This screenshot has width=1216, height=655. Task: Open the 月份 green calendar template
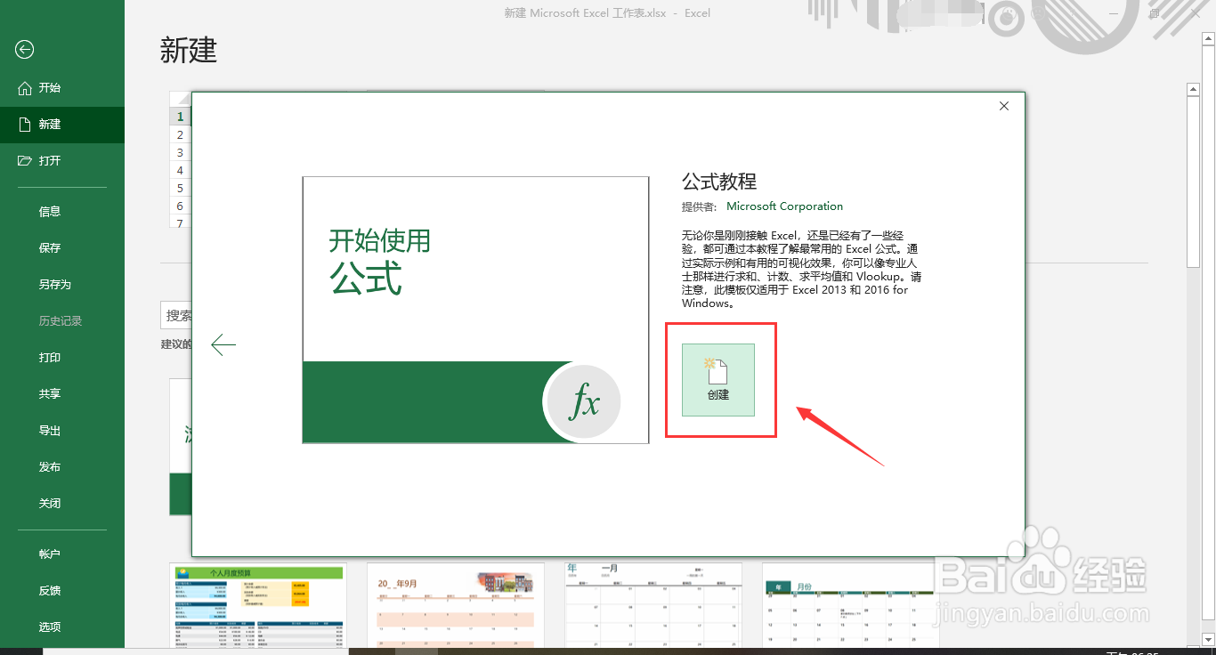[x=850, y=606]
